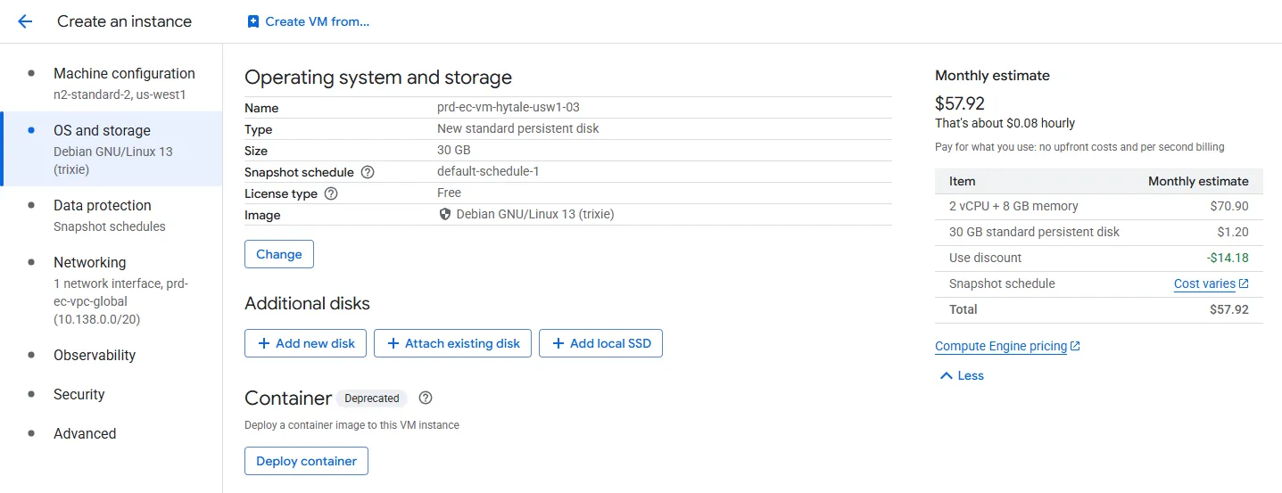1282x493 pixels.
Task: Click the Attach existing disk button
Action: click(x=452, y=343)
